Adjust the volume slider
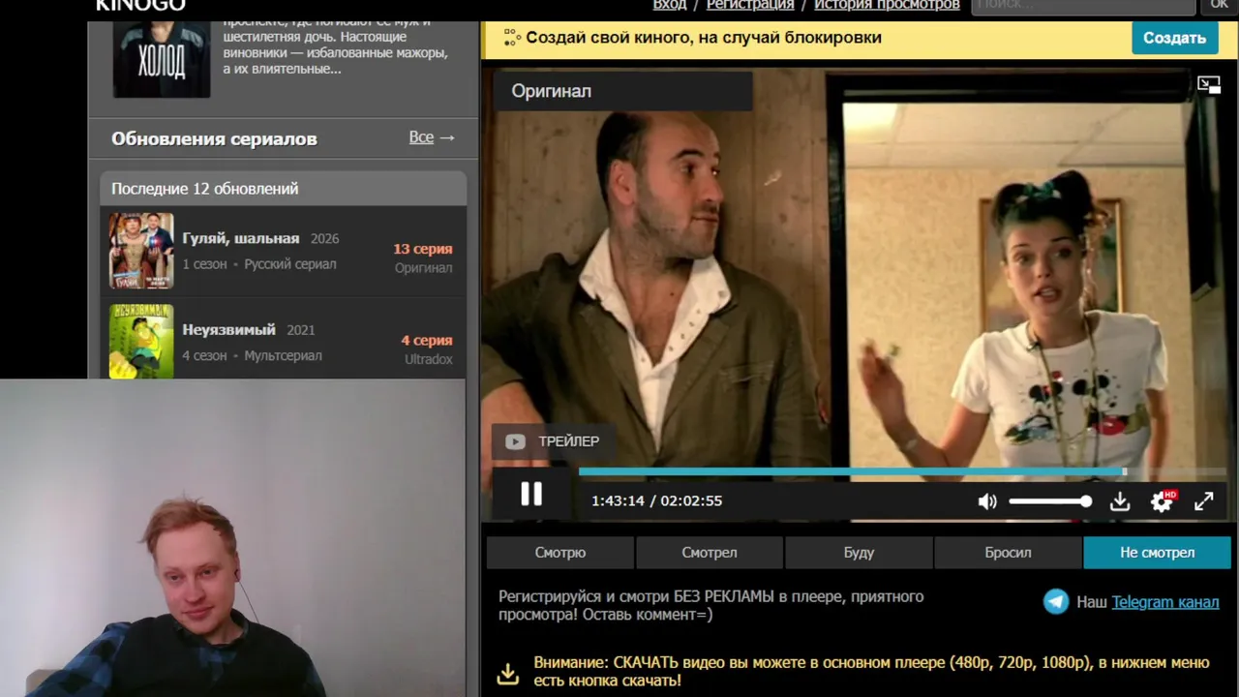 (1050, 501)
